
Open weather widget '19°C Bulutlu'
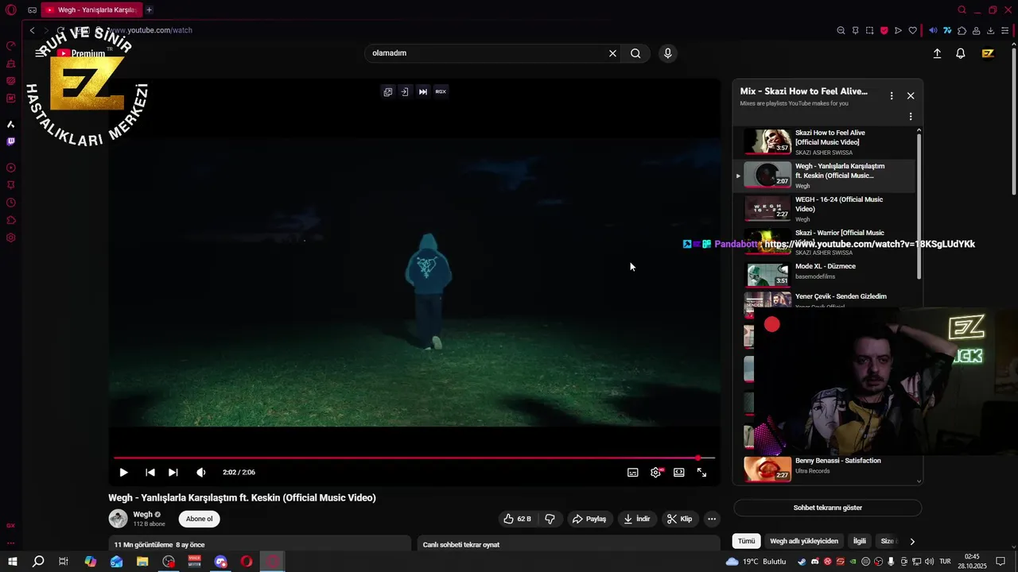click(756, 562)
